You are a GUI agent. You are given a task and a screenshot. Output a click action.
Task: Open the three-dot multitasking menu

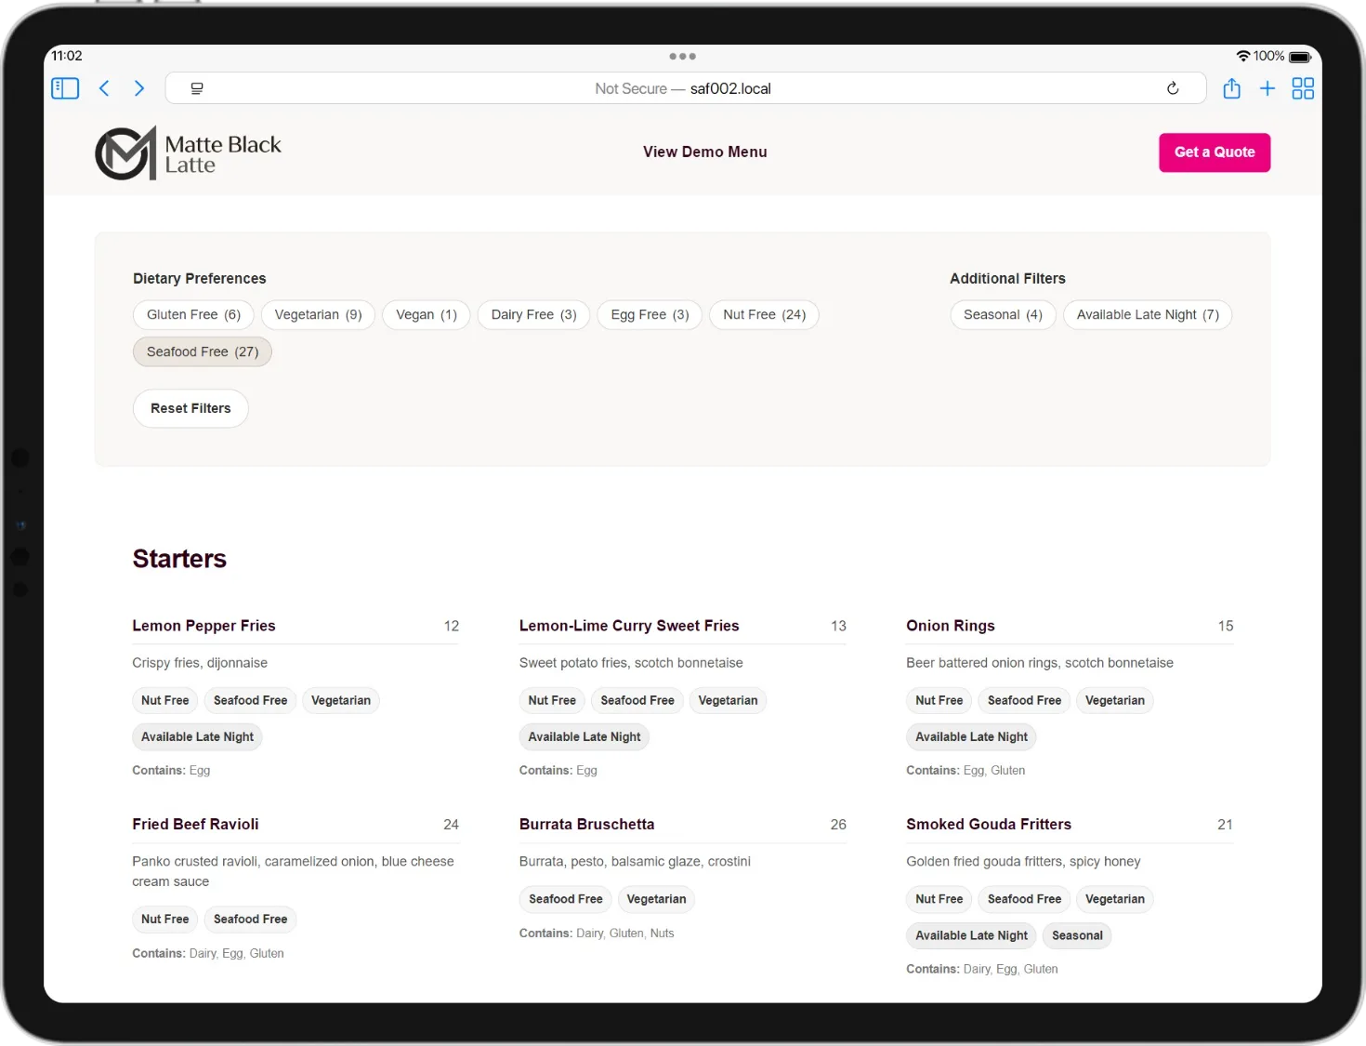coord(682,57)
